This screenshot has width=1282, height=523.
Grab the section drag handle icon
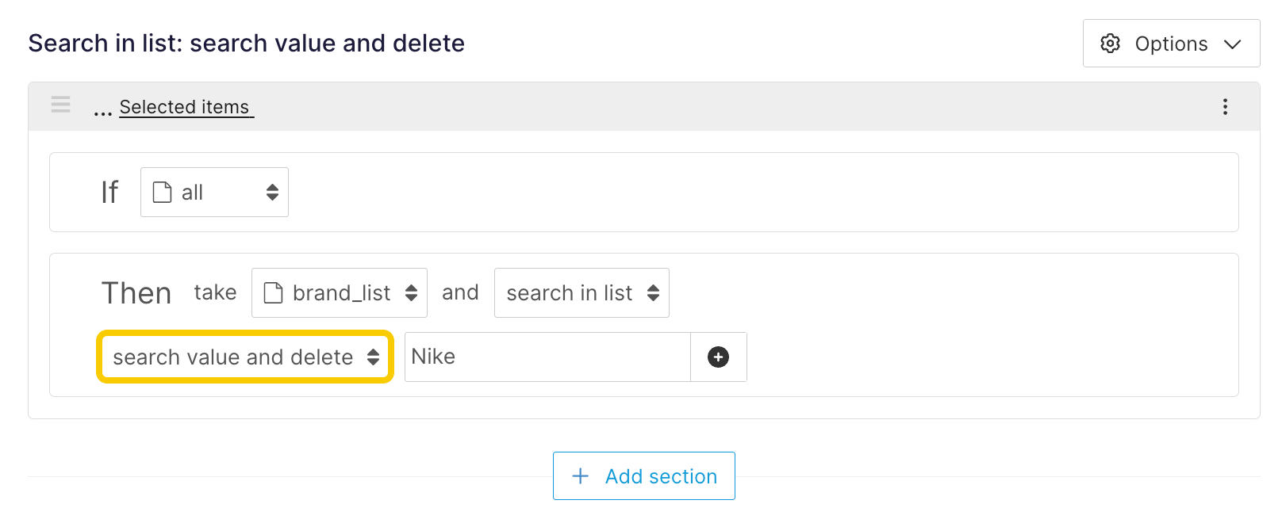point(61,105)
